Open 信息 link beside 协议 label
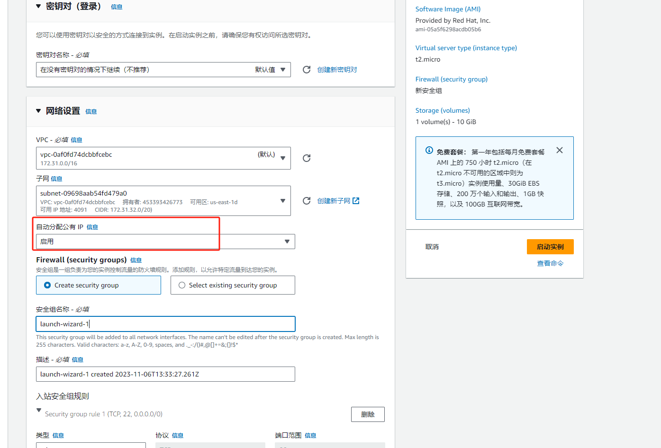The height and width of the screenshot is (448, 661). point(178,436)
